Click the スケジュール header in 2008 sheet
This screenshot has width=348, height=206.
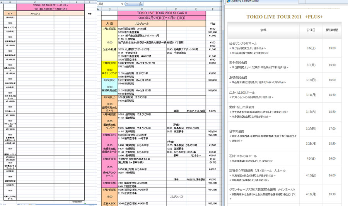tap(142, 24)
